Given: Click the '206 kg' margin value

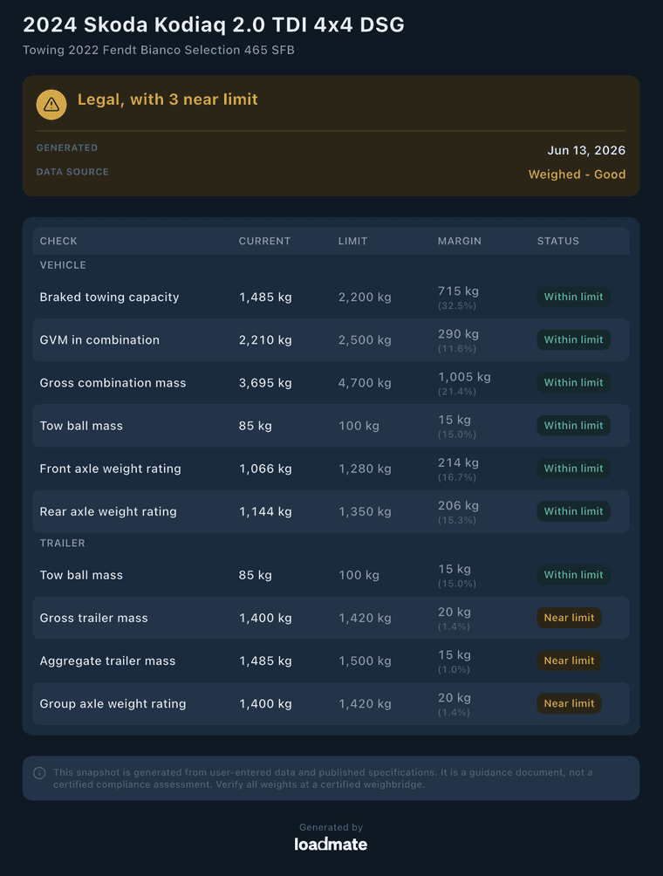Looking at the screenshot, I should pyautogui.click(x=458, y=506).
